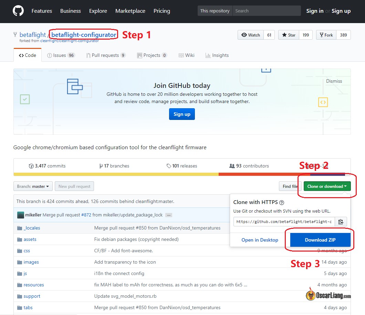Open Explore in the top navigation

98,11
